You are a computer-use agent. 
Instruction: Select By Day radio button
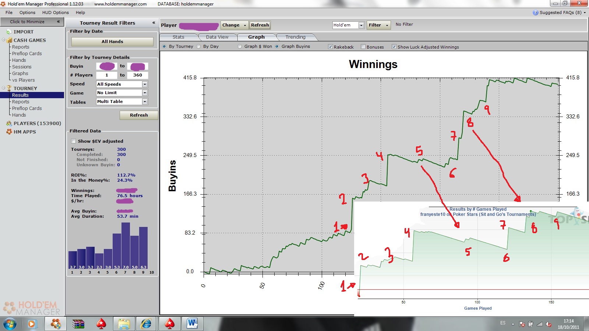198,46
